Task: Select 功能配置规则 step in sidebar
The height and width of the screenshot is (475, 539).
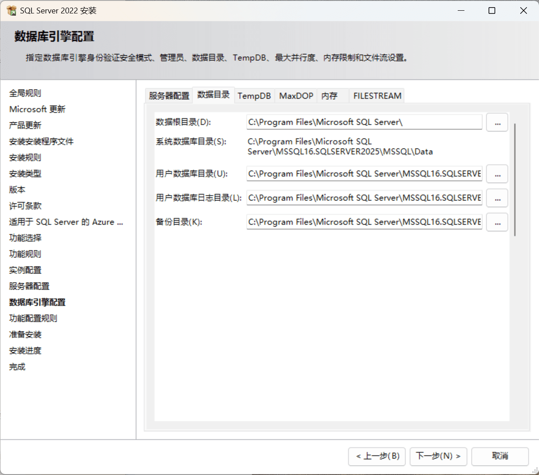Action: click(33, 318)
